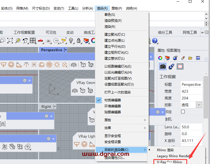Choose 建立聚光灯(C) from the render menu
Screen dimensions: 210x164
(x=122, y=35)
